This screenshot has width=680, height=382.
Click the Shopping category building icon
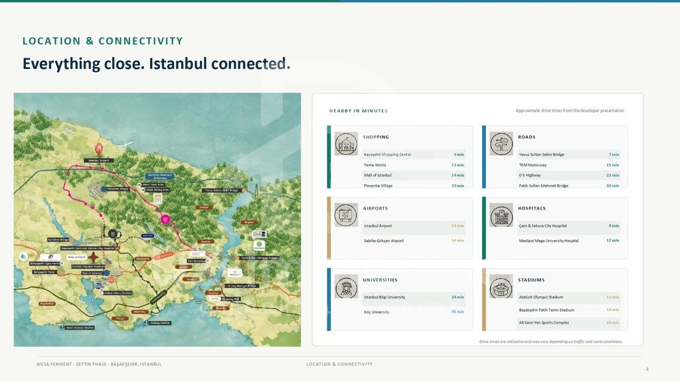point(346,143)
